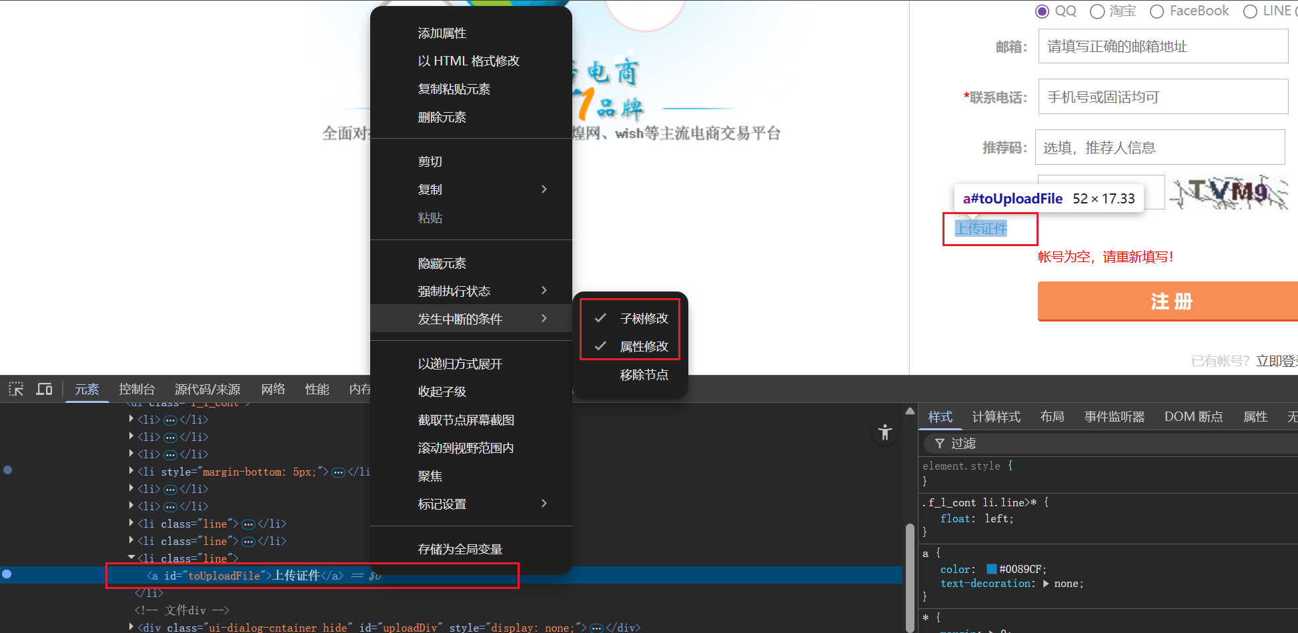Click the 邮箱 email input field
Screen dimensions: 1298x633
(x=1163, y=47)
